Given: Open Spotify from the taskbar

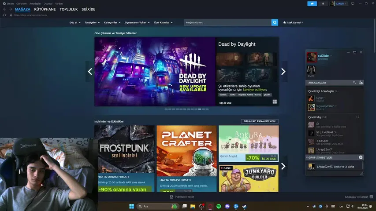Looking at the screenshot, I should 219,206.
